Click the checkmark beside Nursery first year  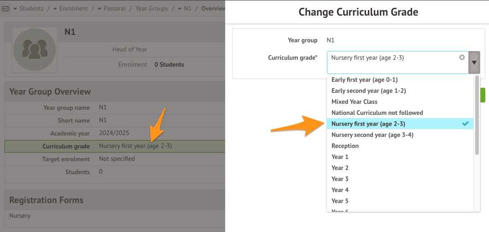(466, 124)
